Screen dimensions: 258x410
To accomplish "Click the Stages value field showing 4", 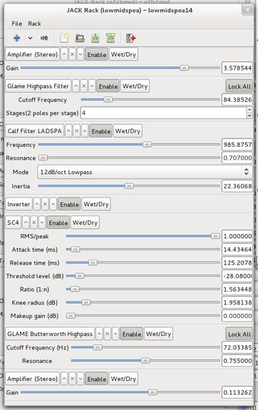I will [x=164, y=113].
